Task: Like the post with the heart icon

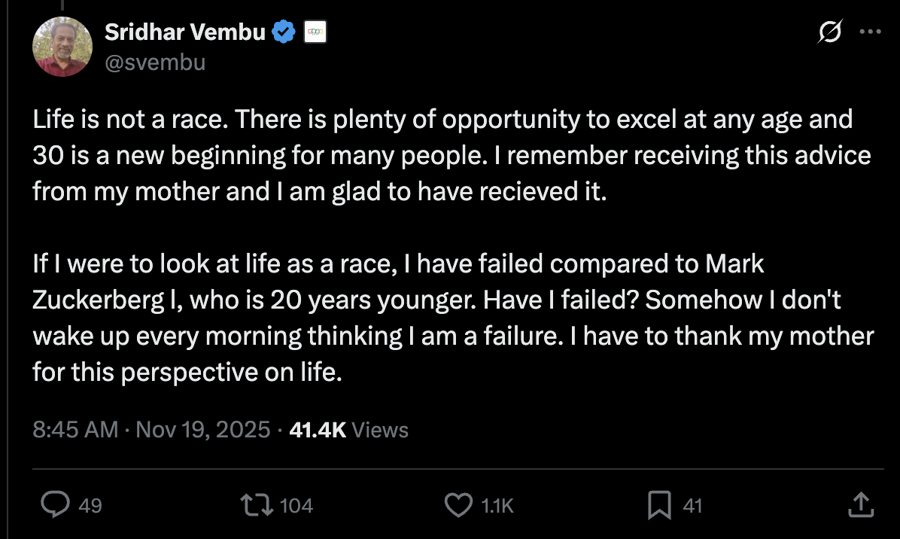Action: click(x=458, y=505)
